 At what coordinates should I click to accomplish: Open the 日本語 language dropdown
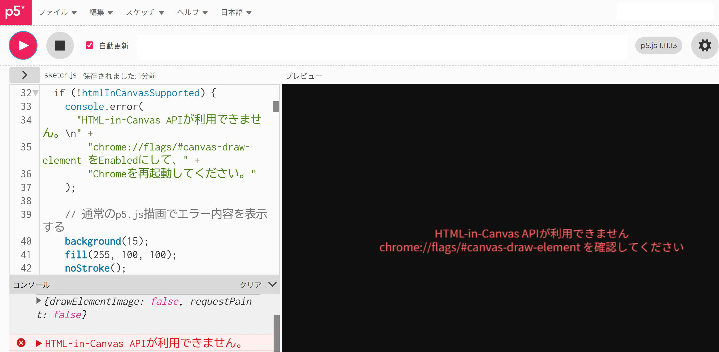pos(236,12)
